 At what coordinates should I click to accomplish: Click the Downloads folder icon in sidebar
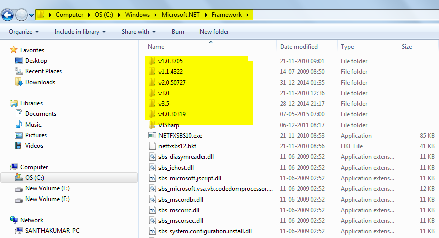coord(19,82)
